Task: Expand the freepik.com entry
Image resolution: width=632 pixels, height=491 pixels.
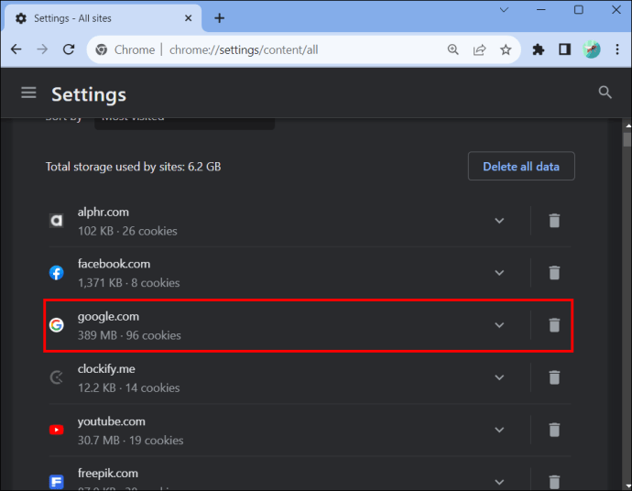Action: pos(499,482)
